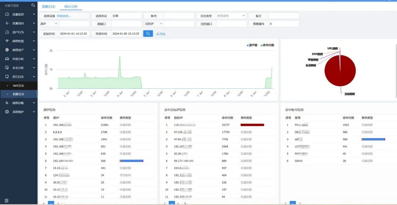Go to page 1 in 源IP信息 pagination
This screenshot has height=205, width=397.
51,203
